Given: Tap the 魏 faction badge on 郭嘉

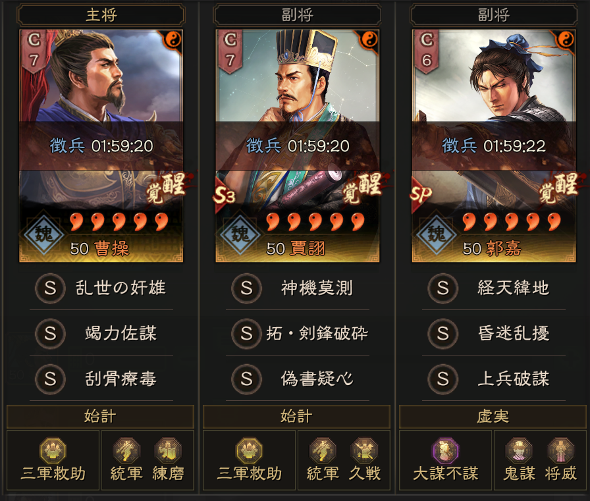Looking at the screenshot, I should tap(437, 234).
